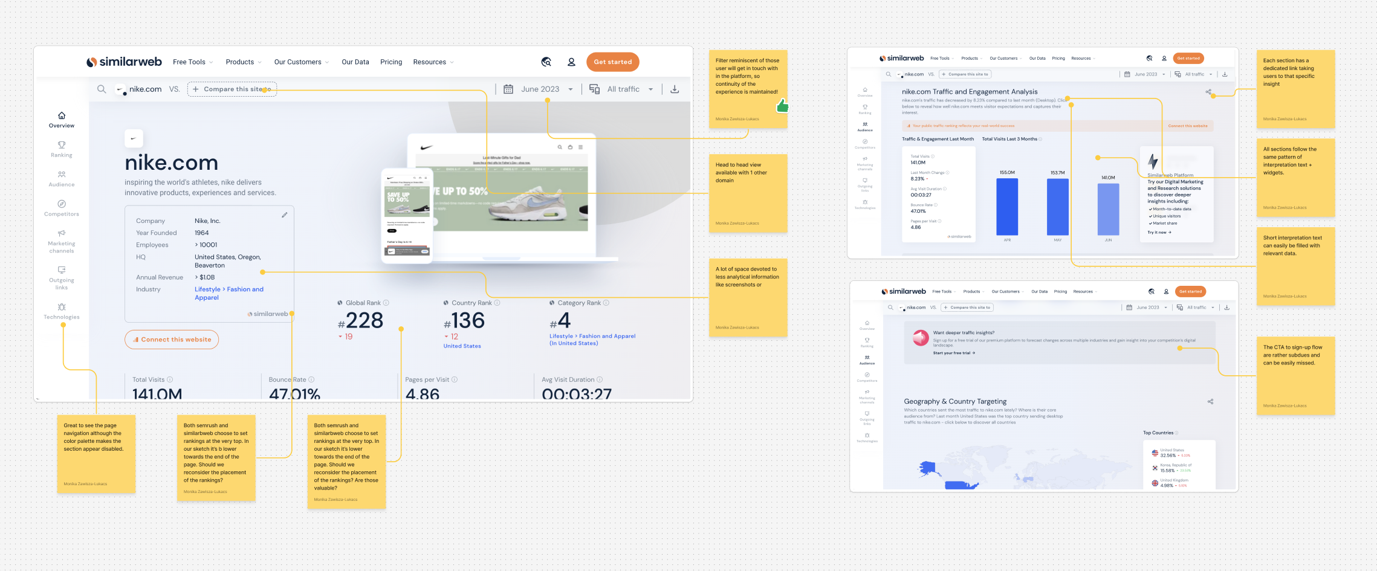
Task: Click the thumbs-up reaction on the filter sticky note
Action: click(x=782, y=106)
